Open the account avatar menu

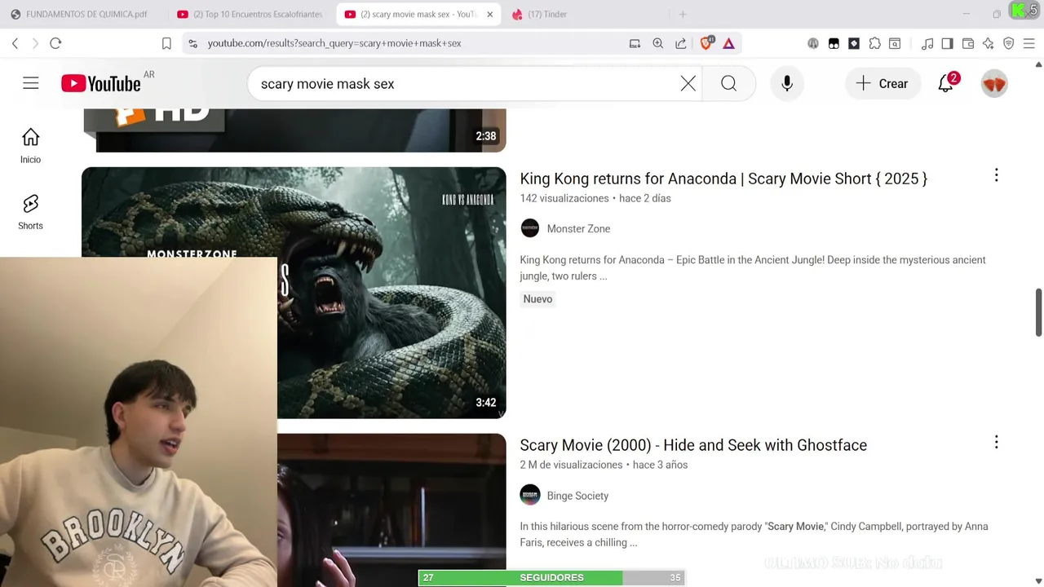click(994, 83)
